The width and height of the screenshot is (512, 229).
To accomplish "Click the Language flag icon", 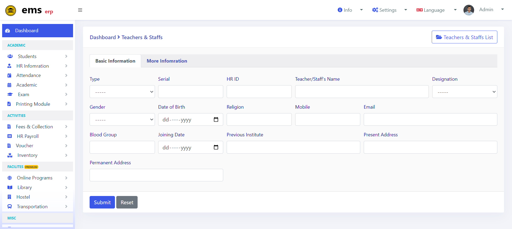I will 419,10.
